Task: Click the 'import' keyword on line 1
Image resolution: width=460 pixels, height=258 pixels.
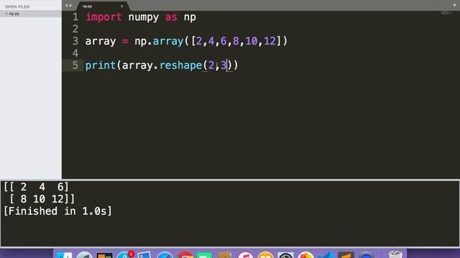Action: tap(103, 17)
